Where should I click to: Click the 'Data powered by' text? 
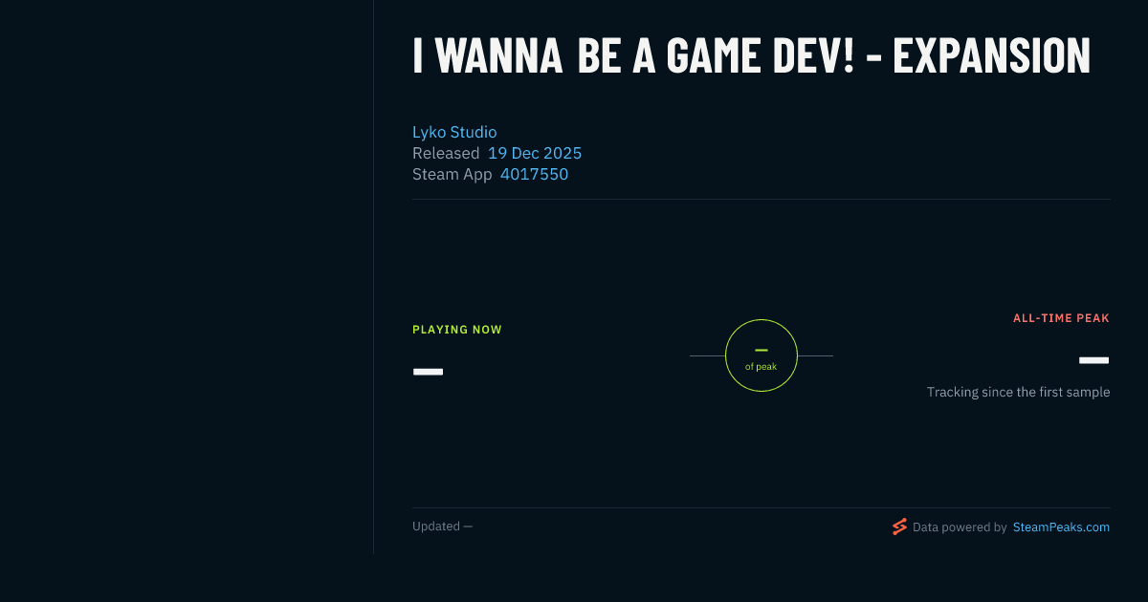[x=960, y=527]
